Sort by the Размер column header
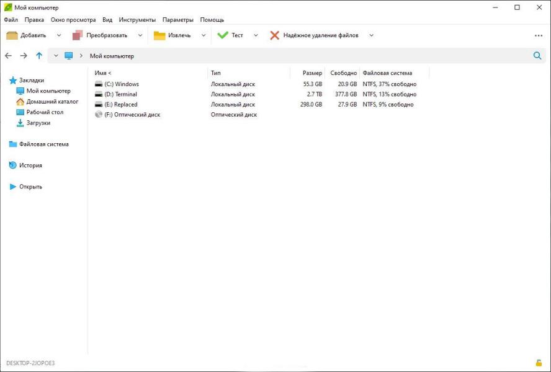 (312, 73)
